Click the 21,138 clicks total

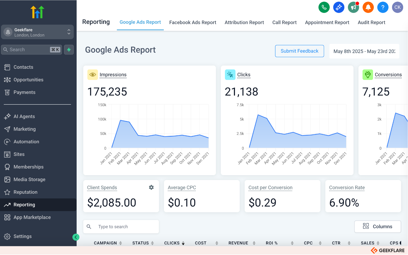pos(241,92)
